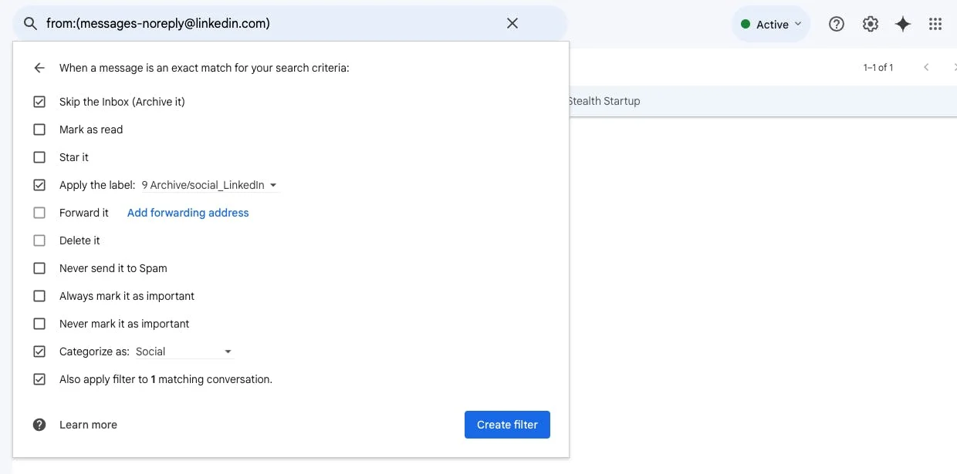
Task: Open the Gemini sparkle icon
Action: pyautogui.click(x=903, y=24)
